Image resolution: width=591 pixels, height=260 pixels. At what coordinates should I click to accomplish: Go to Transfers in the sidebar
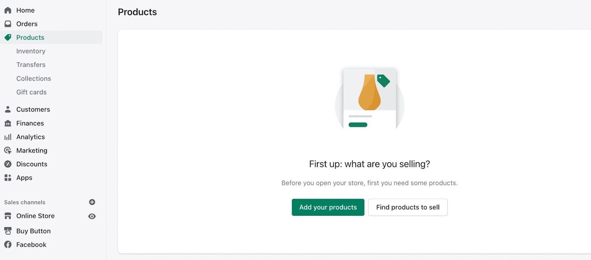point(31,65)
